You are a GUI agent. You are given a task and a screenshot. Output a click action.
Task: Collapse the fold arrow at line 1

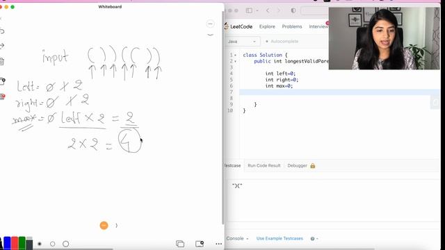(235, 55)
